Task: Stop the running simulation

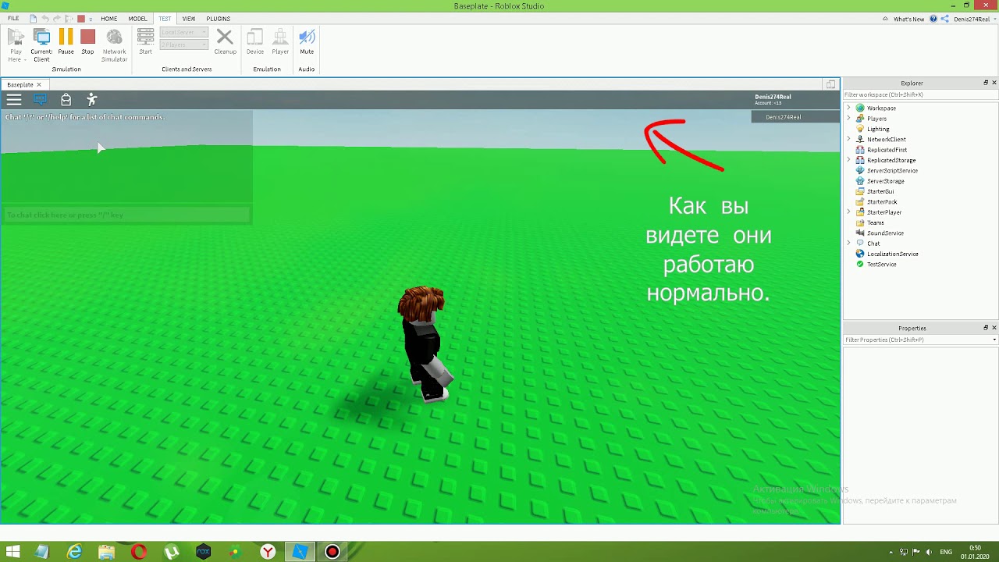Action: tap(87, 41)
